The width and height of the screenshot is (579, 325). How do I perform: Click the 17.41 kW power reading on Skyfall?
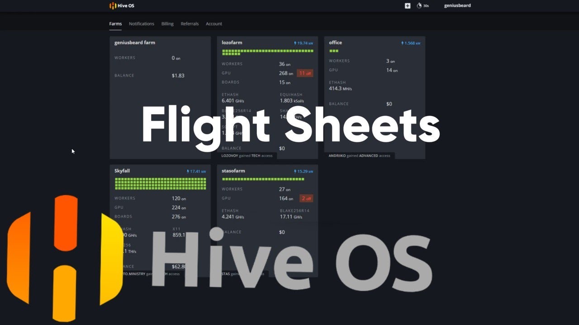[196, 172]
